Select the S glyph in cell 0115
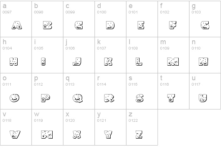 point(140,98)
